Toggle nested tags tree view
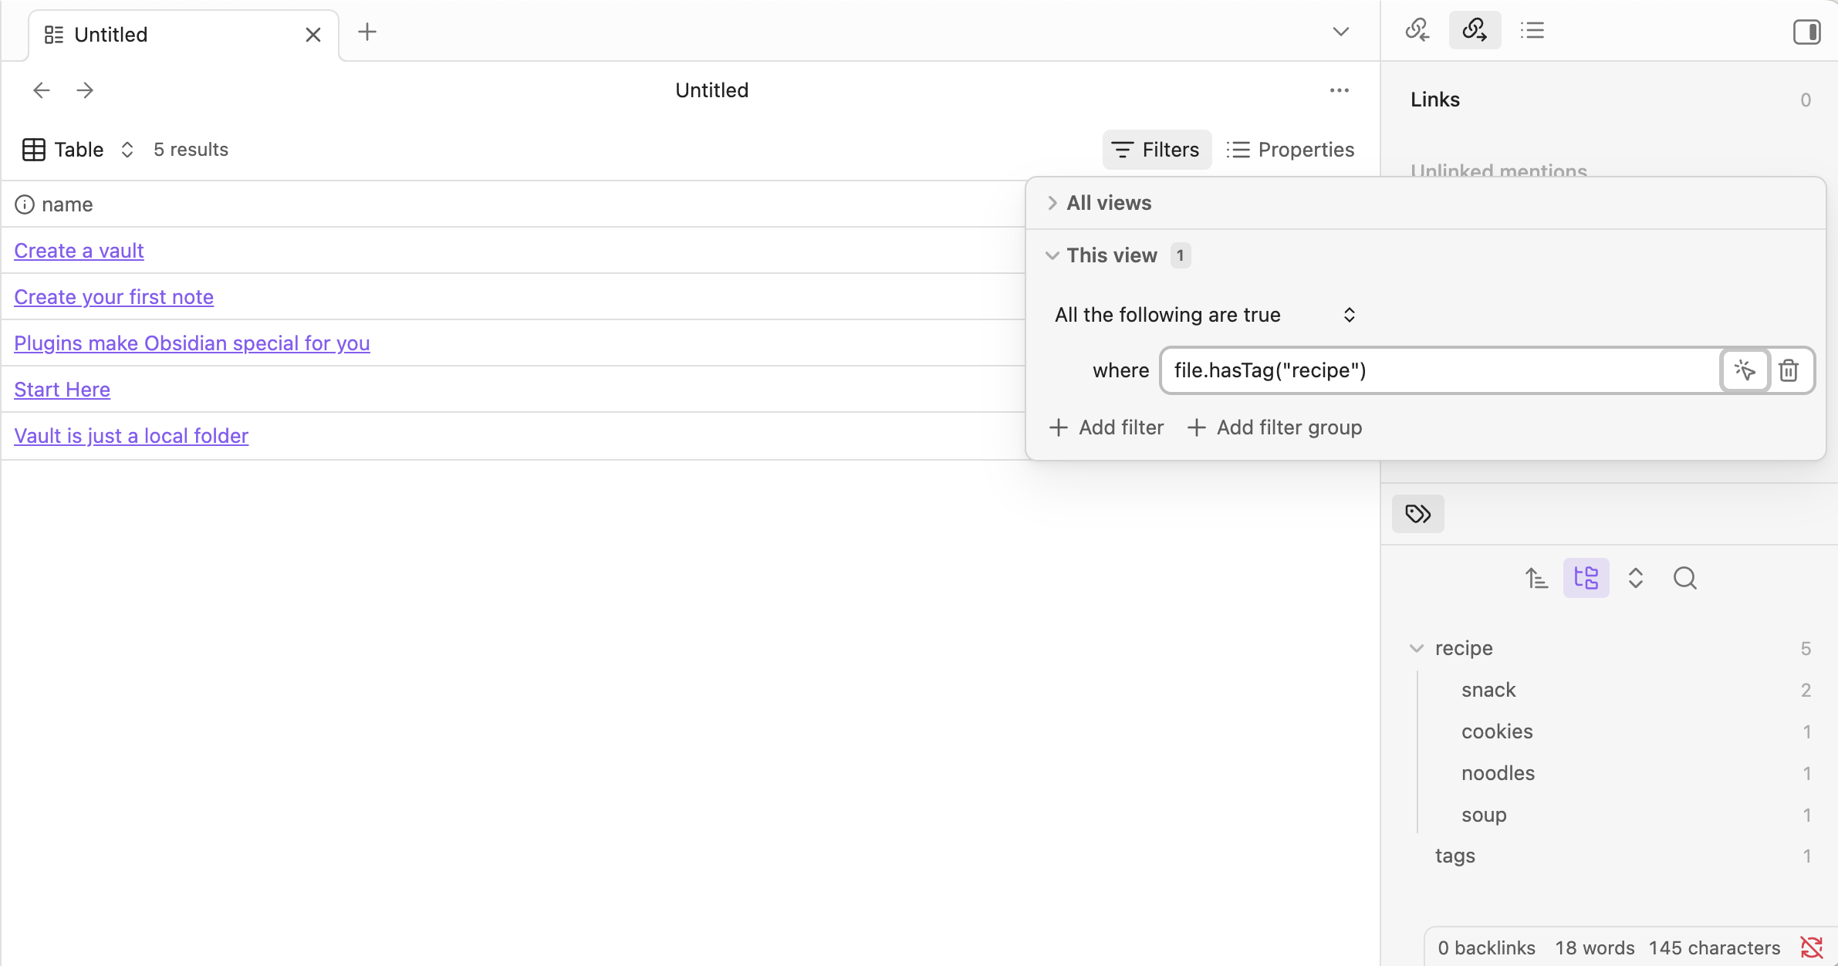 1586,578
